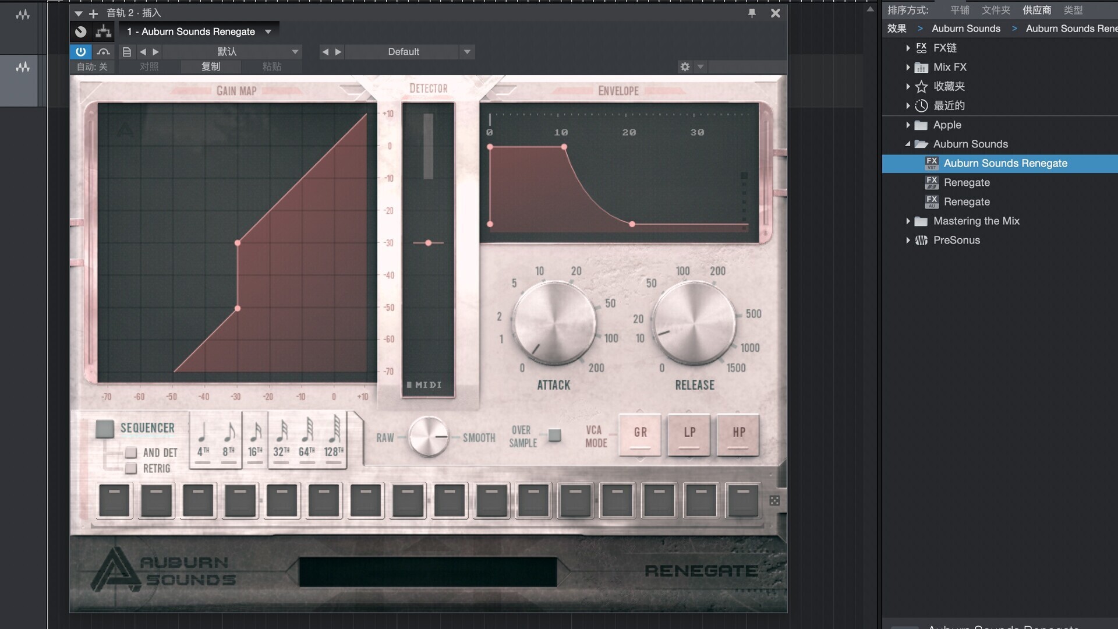Expand the 最近的 recent folder
This screenshot has width=1118, height=629.
tap(908, 105)
